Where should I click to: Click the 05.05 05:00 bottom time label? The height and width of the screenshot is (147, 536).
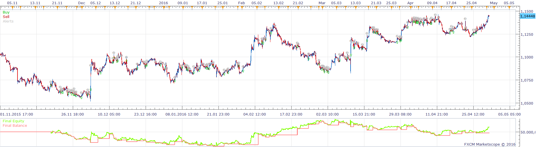tap(509, 114)
